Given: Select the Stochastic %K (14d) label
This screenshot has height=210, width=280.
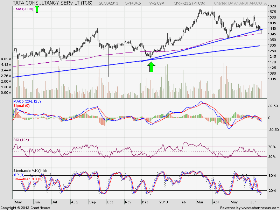Looking at the screenshot, I should [30, 171].
